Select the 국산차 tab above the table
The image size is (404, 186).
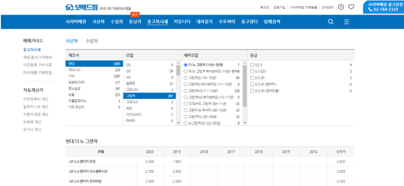coord(72,41)
